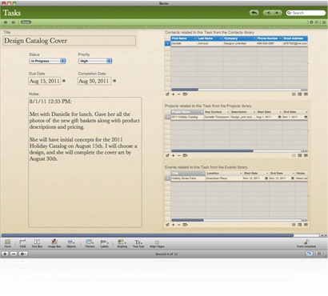Viewport: 328px width, 296px height.
Task: Click the main form horizontal scrollbar
Action: 147,235
